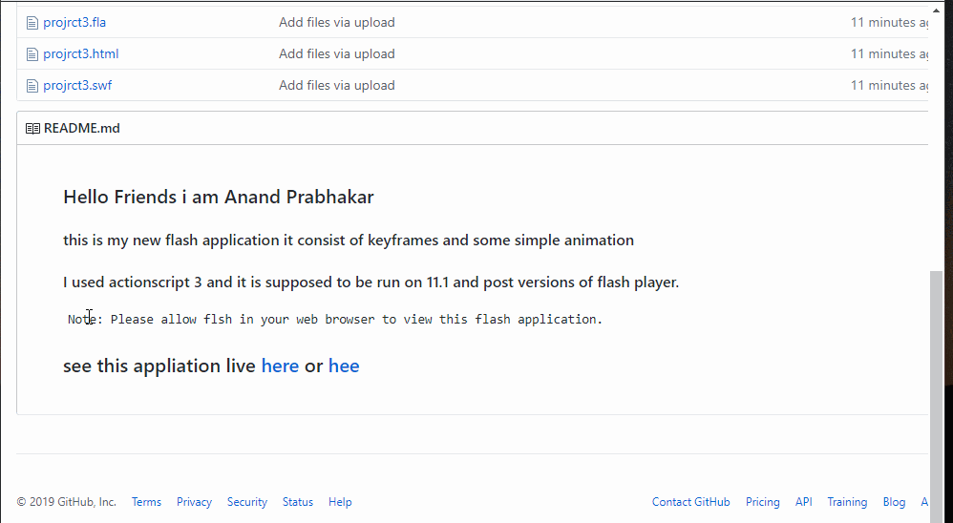This screenshot has height=523, width=953.
Task: Check the GitHub Status page link
Action: tap(297, 502)
